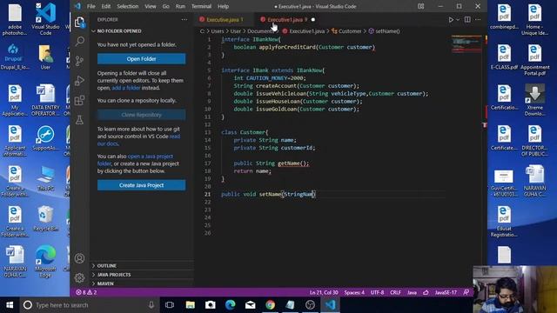Screen dimensions: 557x313
Task: Customize layout icon in title bar
Action: point(421,6)
